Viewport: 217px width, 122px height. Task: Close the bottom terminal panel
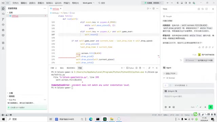(157, 68)
